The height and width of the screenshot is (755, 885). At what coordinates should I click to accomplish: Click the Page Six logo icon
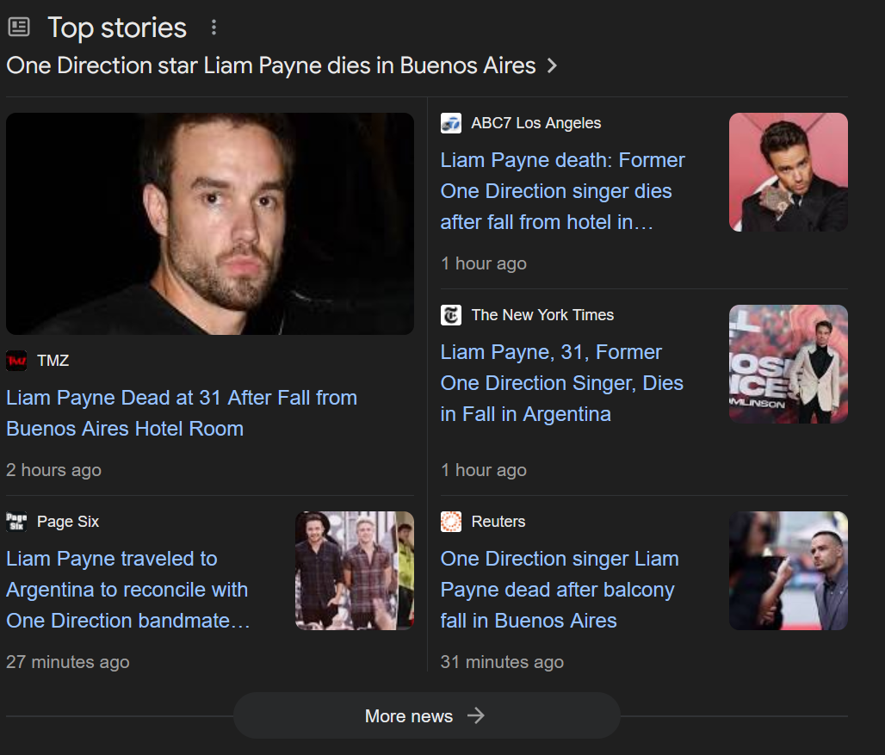[16, 522]
